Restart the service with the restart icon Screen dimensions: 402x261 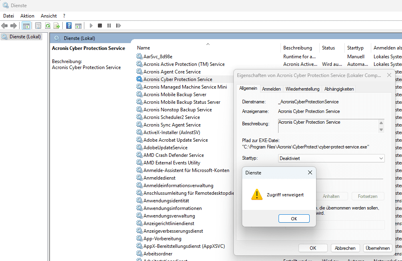point(118,26)
